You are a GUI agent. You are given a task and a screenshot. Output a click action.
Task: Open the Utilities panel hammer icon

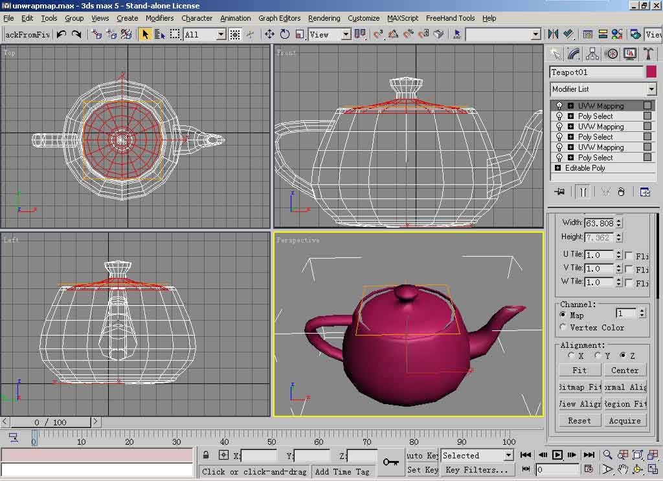pos(648,54)
